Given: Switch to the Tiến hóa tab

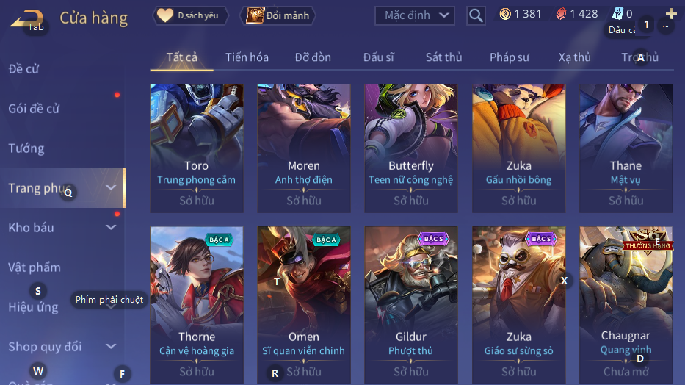Looking at the screenshot, I should [247, 57].
